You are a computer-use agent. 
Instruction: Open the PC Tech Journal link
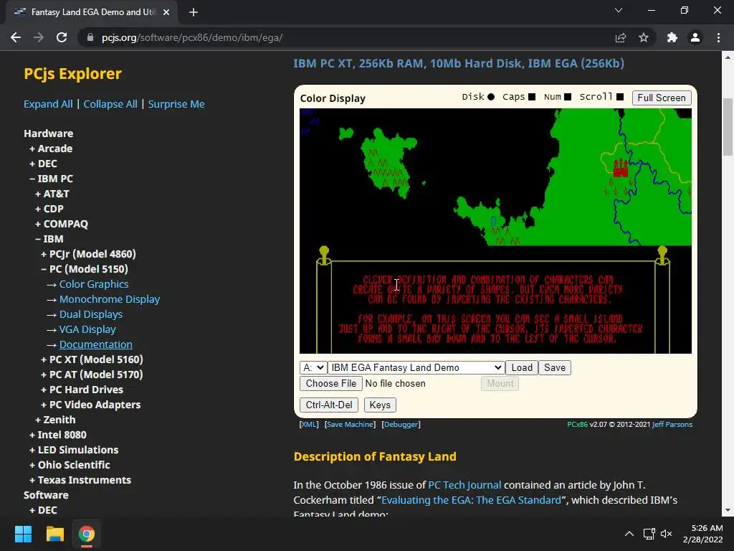tap(464, 485)
